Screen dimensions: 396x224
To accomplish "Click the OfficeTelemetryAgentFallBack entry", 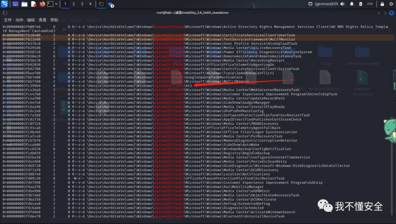I will [251, 128].
